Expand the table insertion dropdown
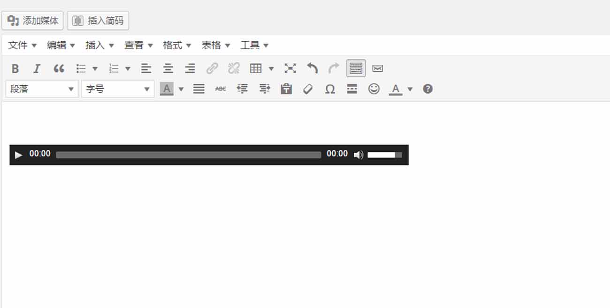610x308 pixels. 271,69
